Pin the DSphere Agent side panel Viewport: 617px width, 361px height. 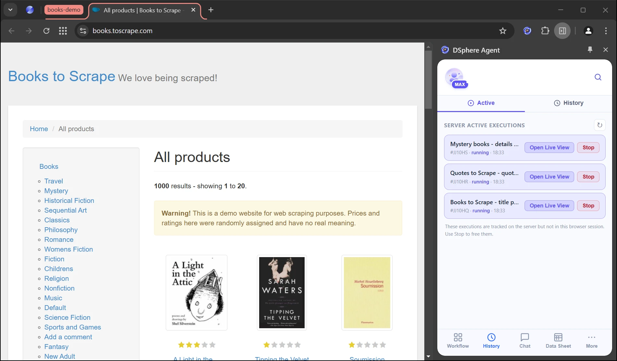tap(590, 50)
